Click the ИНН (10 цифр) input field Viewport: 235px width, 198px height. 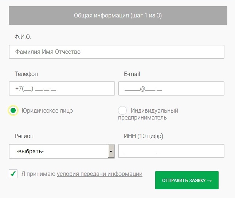[x=171, y=151]
